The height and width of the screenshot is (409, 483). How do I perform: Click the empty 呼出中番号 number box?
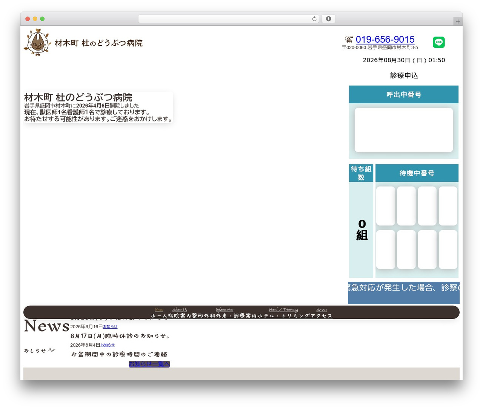pos(404,130)
